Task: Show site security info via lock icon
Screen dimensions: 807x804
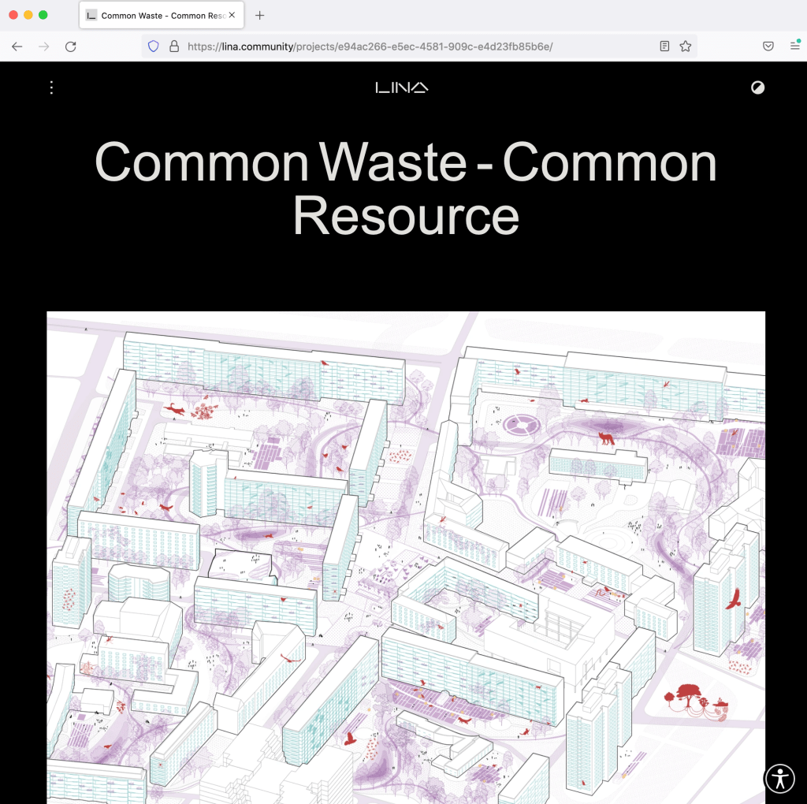Action: 173,47
